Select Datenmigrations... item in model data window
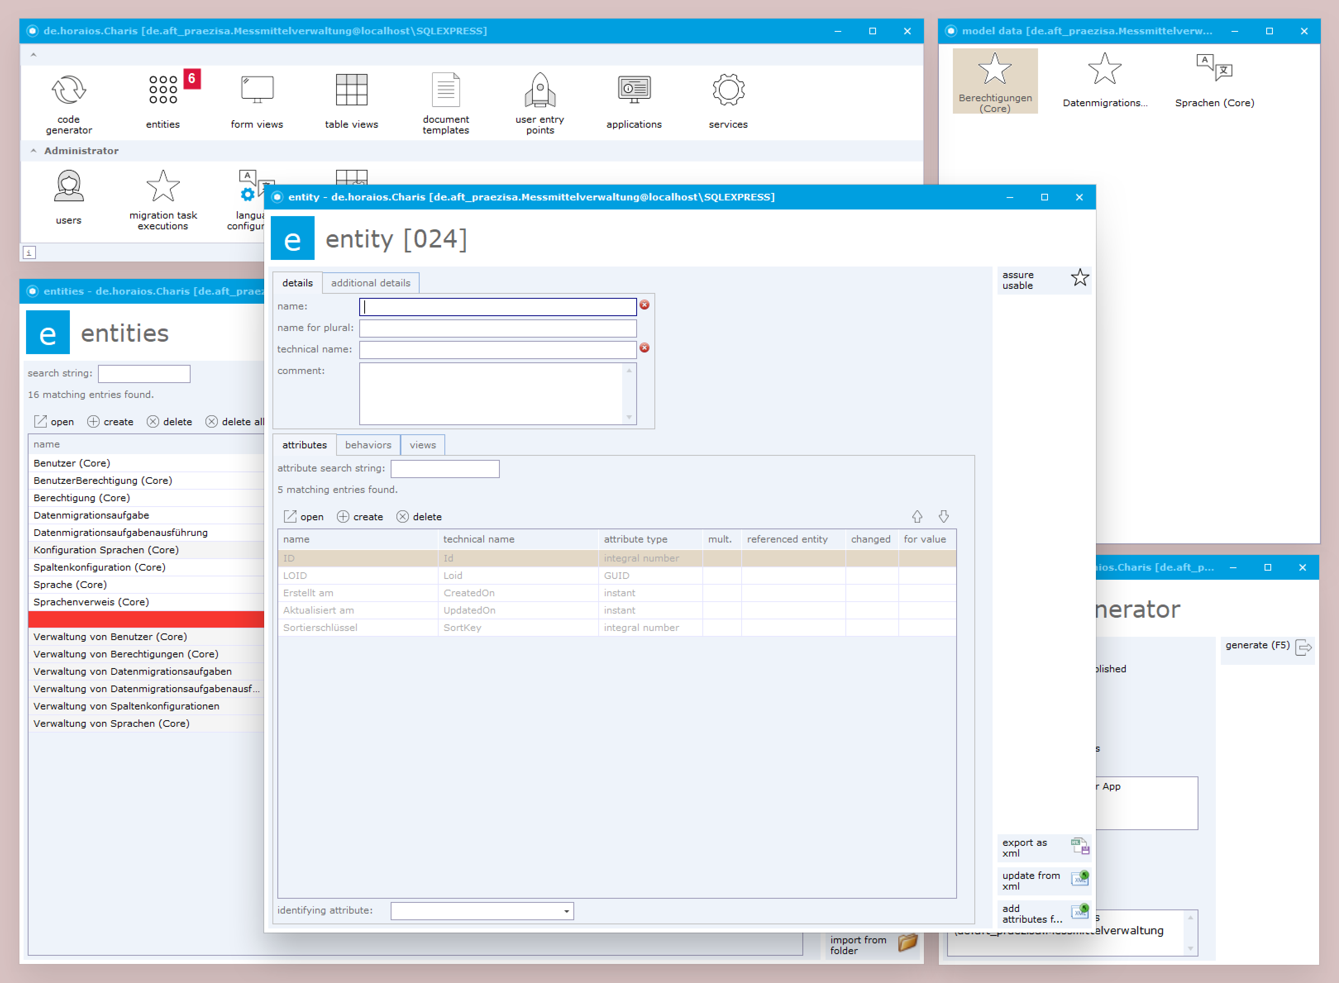 click(1105, 81)
